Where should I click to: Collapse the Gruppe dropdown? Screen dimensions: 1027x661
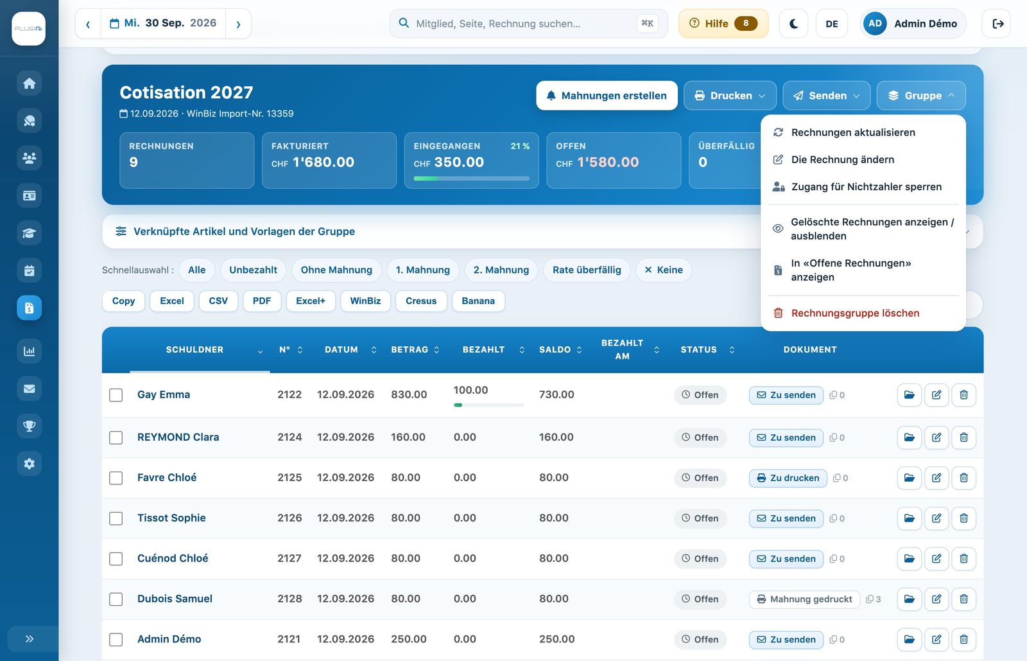921,96
